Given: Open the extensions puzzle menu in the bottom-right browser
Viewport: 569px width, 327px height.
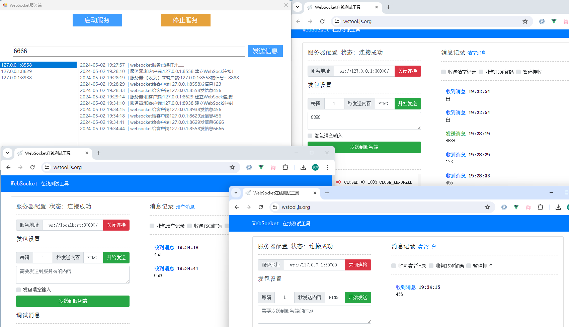Looking at the screenshot, I should coord(540,207).
